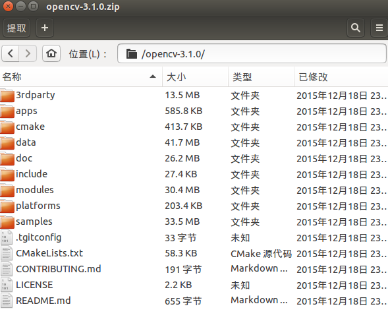Image resolution: width=388 pixels, height=325 pixels.
Task: Select the platforms folder icon
Action: pos(7,206)
